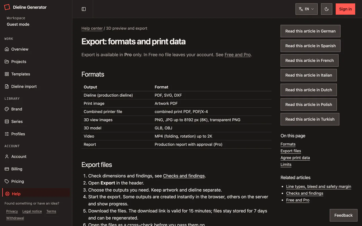Viewport: 362px width, 226px height.
Task: Open the Overview menu item
Action: 36,49
